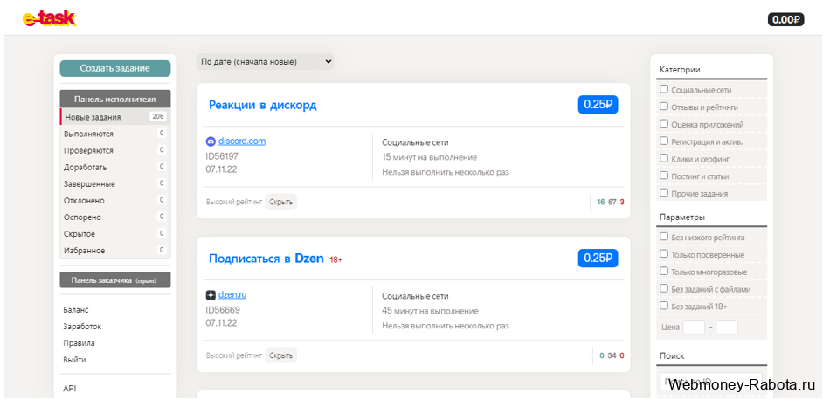Click the Dzen icon beside dzen.ru
The width and height of the screenshot is (823, 400).
pyautogui.click(x=211, y=295)
